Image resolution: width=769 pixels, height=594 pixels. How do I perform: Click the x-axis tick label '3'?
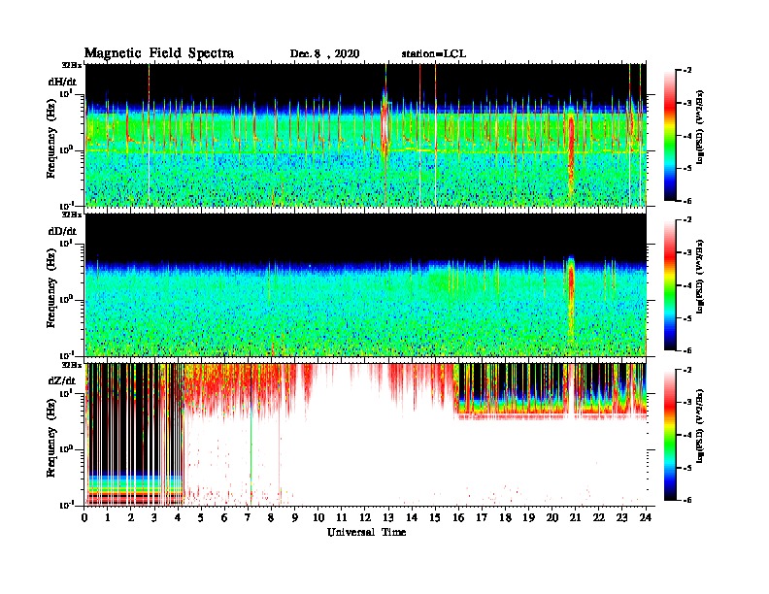click(154, 518)
